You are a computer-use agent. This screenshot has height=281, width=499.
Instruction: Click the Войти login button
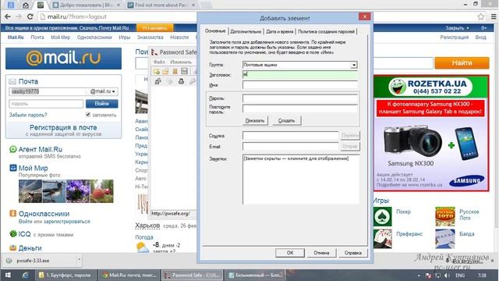(102, 104)
